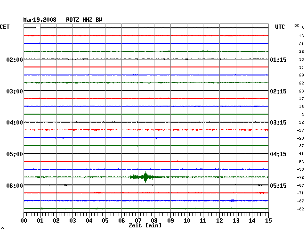Screen dimensions: 306x233
Task: Select minute 06 on the time axis
Action: click(x=121, y=220)
